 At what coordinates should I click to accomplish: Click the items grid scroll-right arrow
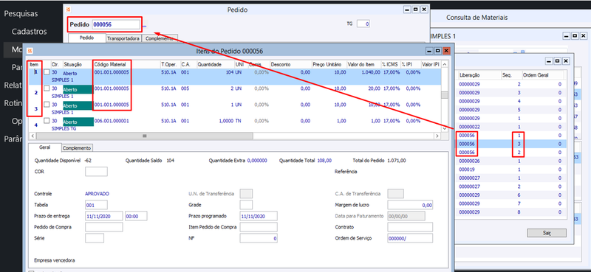tap(437, 136)
